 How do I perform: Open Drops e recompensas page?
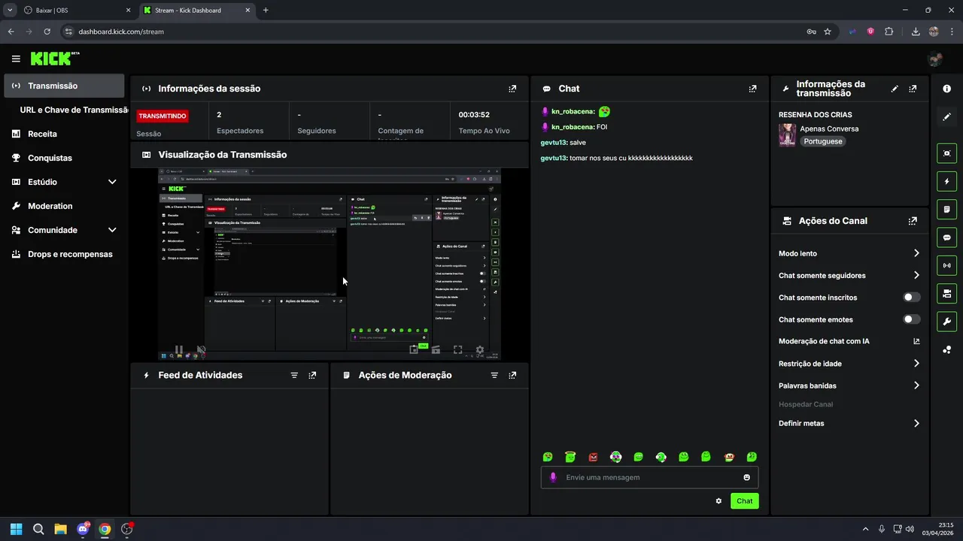64,254
